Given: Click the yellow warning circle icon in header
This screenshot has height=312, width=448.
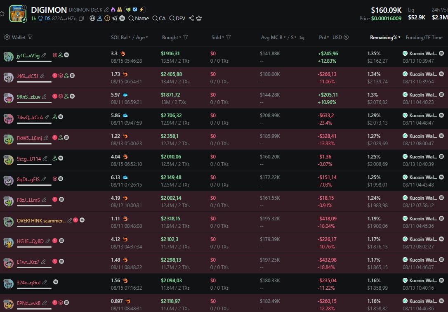Looking at the screenshot, I should pyautogui.click(x=107, y=18).
